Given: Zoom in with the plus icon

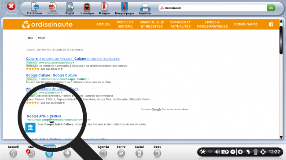Looking at the screenshot, I should pyautogui.click(x=240, y=152).
